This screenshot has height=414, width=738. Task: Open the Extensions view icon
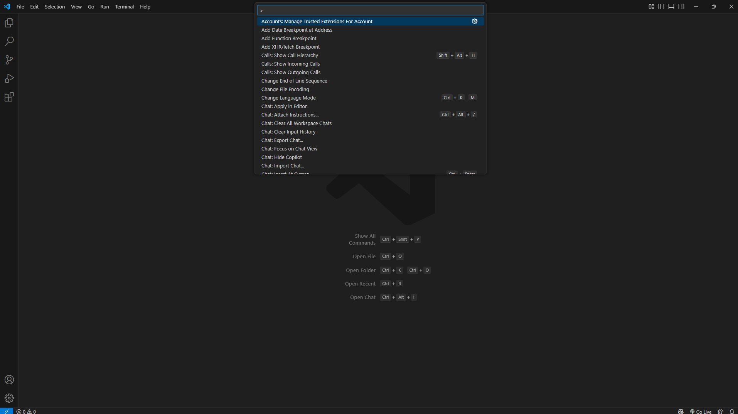[9, 97]
